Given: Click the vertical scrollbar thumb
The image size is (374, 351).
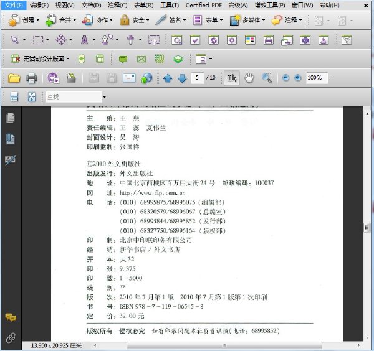Looking at the screenshot, I should click(367, 227).
